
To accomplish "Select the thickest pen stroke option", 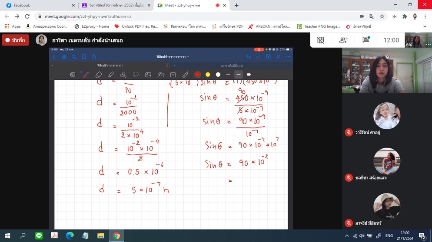I will tap(249, 75).
